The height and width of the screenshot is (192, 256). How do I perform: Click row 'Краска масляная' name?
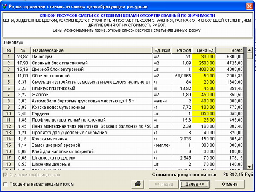tap(92, 139)
